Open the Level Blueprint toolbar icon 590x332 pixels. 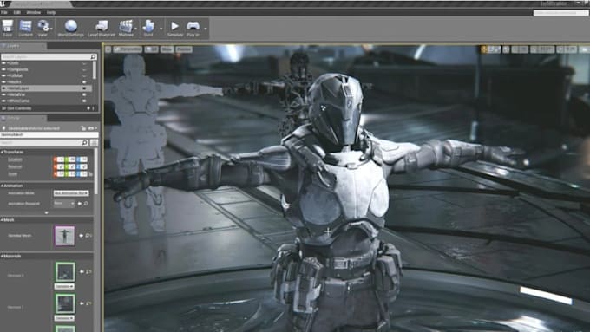click(x=102, y=26)
